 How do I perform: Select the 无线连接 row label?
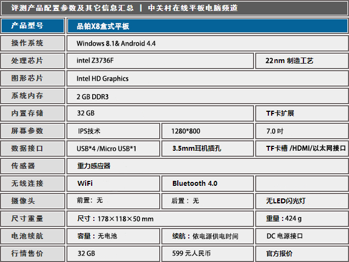pyautogui.click(x=33, y=184)
